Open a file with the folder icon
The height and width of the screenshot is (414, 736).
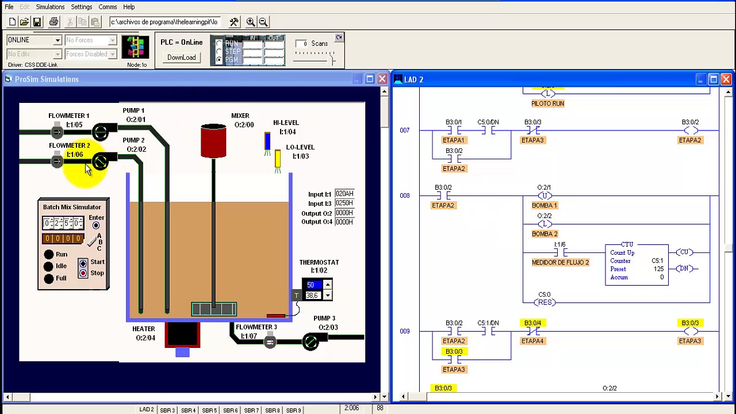(x=24, y=22)
